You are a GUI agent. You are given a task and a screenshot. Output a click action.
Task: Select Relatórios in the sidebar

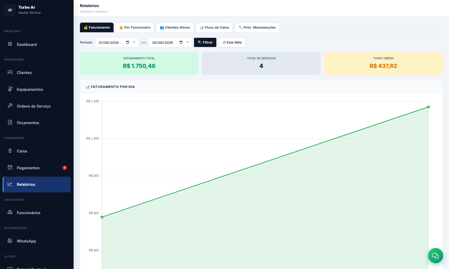tap(37, 184)
